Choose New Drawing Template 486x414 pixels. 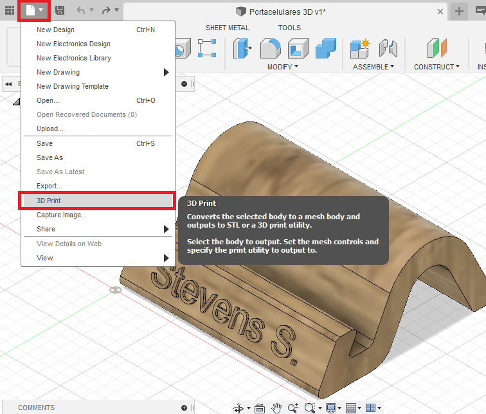(98, 86)
